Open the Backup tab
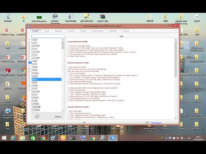The image size is (206, 154). pyautogui.click(x=58, y=31)
